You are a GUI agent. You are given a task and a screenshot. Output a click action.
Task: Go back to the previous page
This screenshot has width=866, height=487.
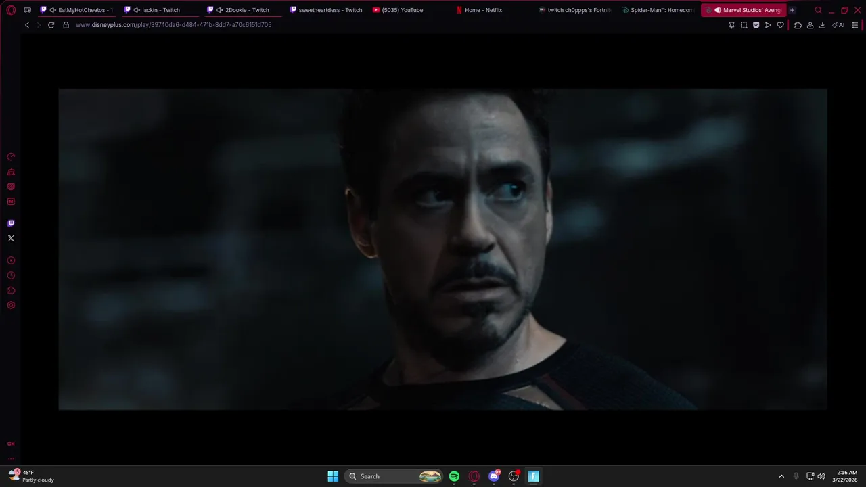click(x=27, y=25)
